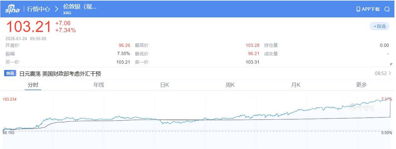Click the XAG ticker symbol
Screen dimensions: 396x149
[67, 13]
